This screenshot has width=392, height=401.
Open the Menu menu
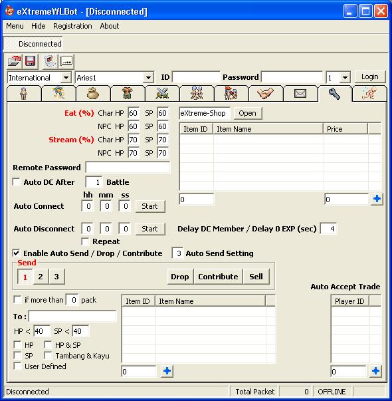click(15, 26)
